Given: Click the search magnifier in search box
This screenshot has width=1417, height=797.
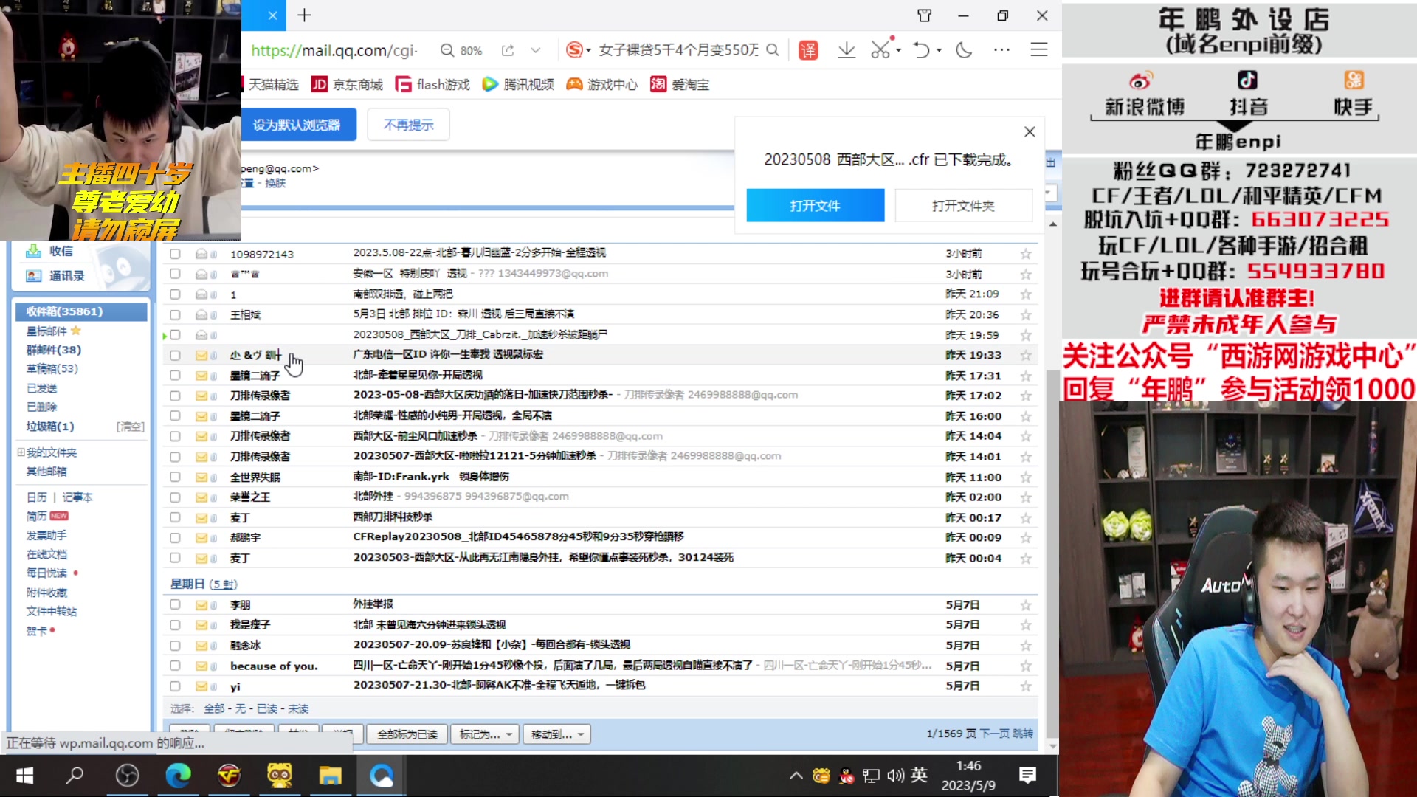Looking at the screenshot, I should [x=773, y=50].
